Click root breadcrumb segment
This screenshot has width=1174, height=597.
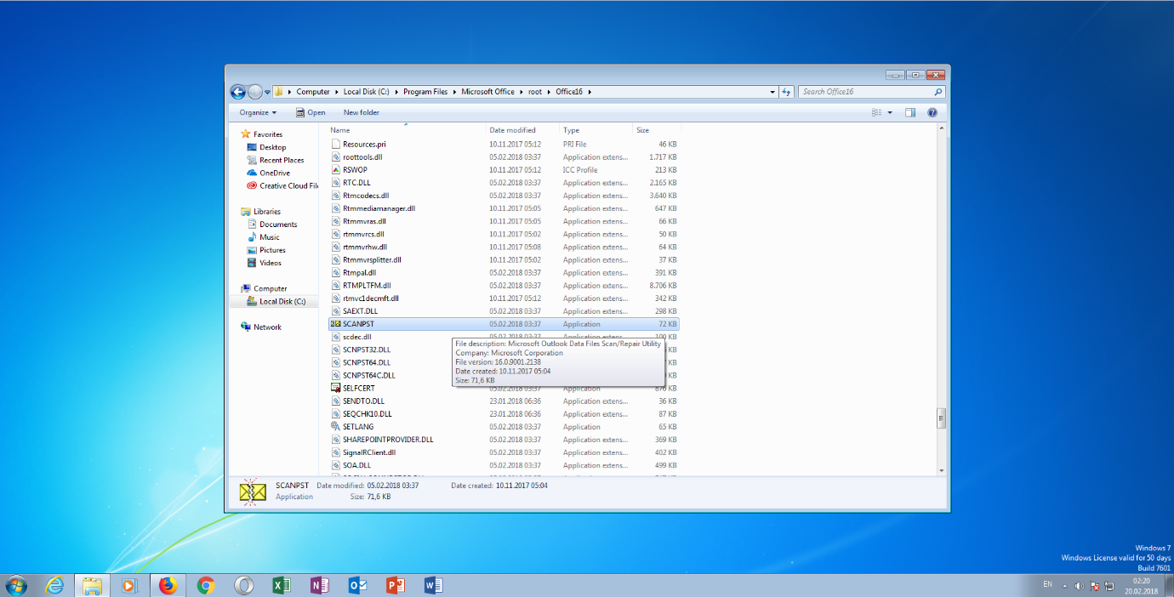pyautogui.click(x=535, y=92)
